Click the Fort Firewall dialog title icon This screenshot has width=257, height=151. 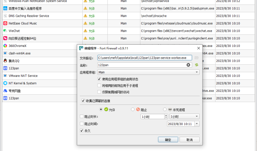tap(81, 48)
